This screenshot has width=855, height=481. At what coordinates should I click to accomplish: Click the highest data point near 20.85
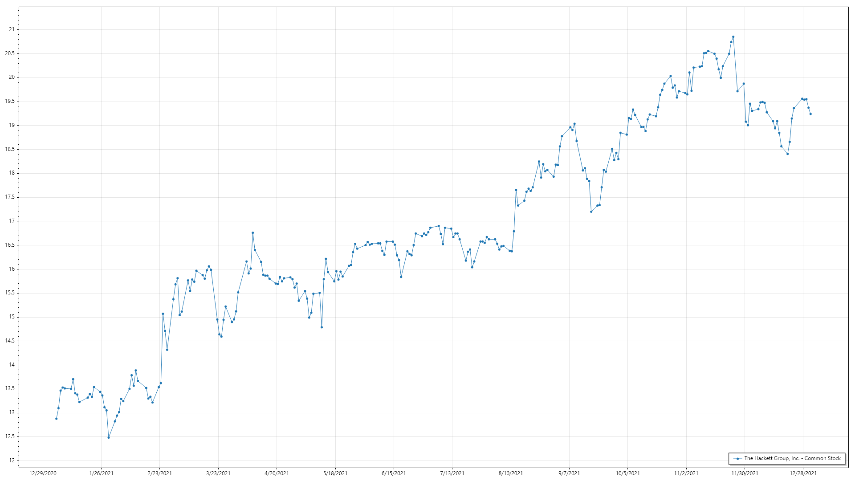click(x=733, y=37)
